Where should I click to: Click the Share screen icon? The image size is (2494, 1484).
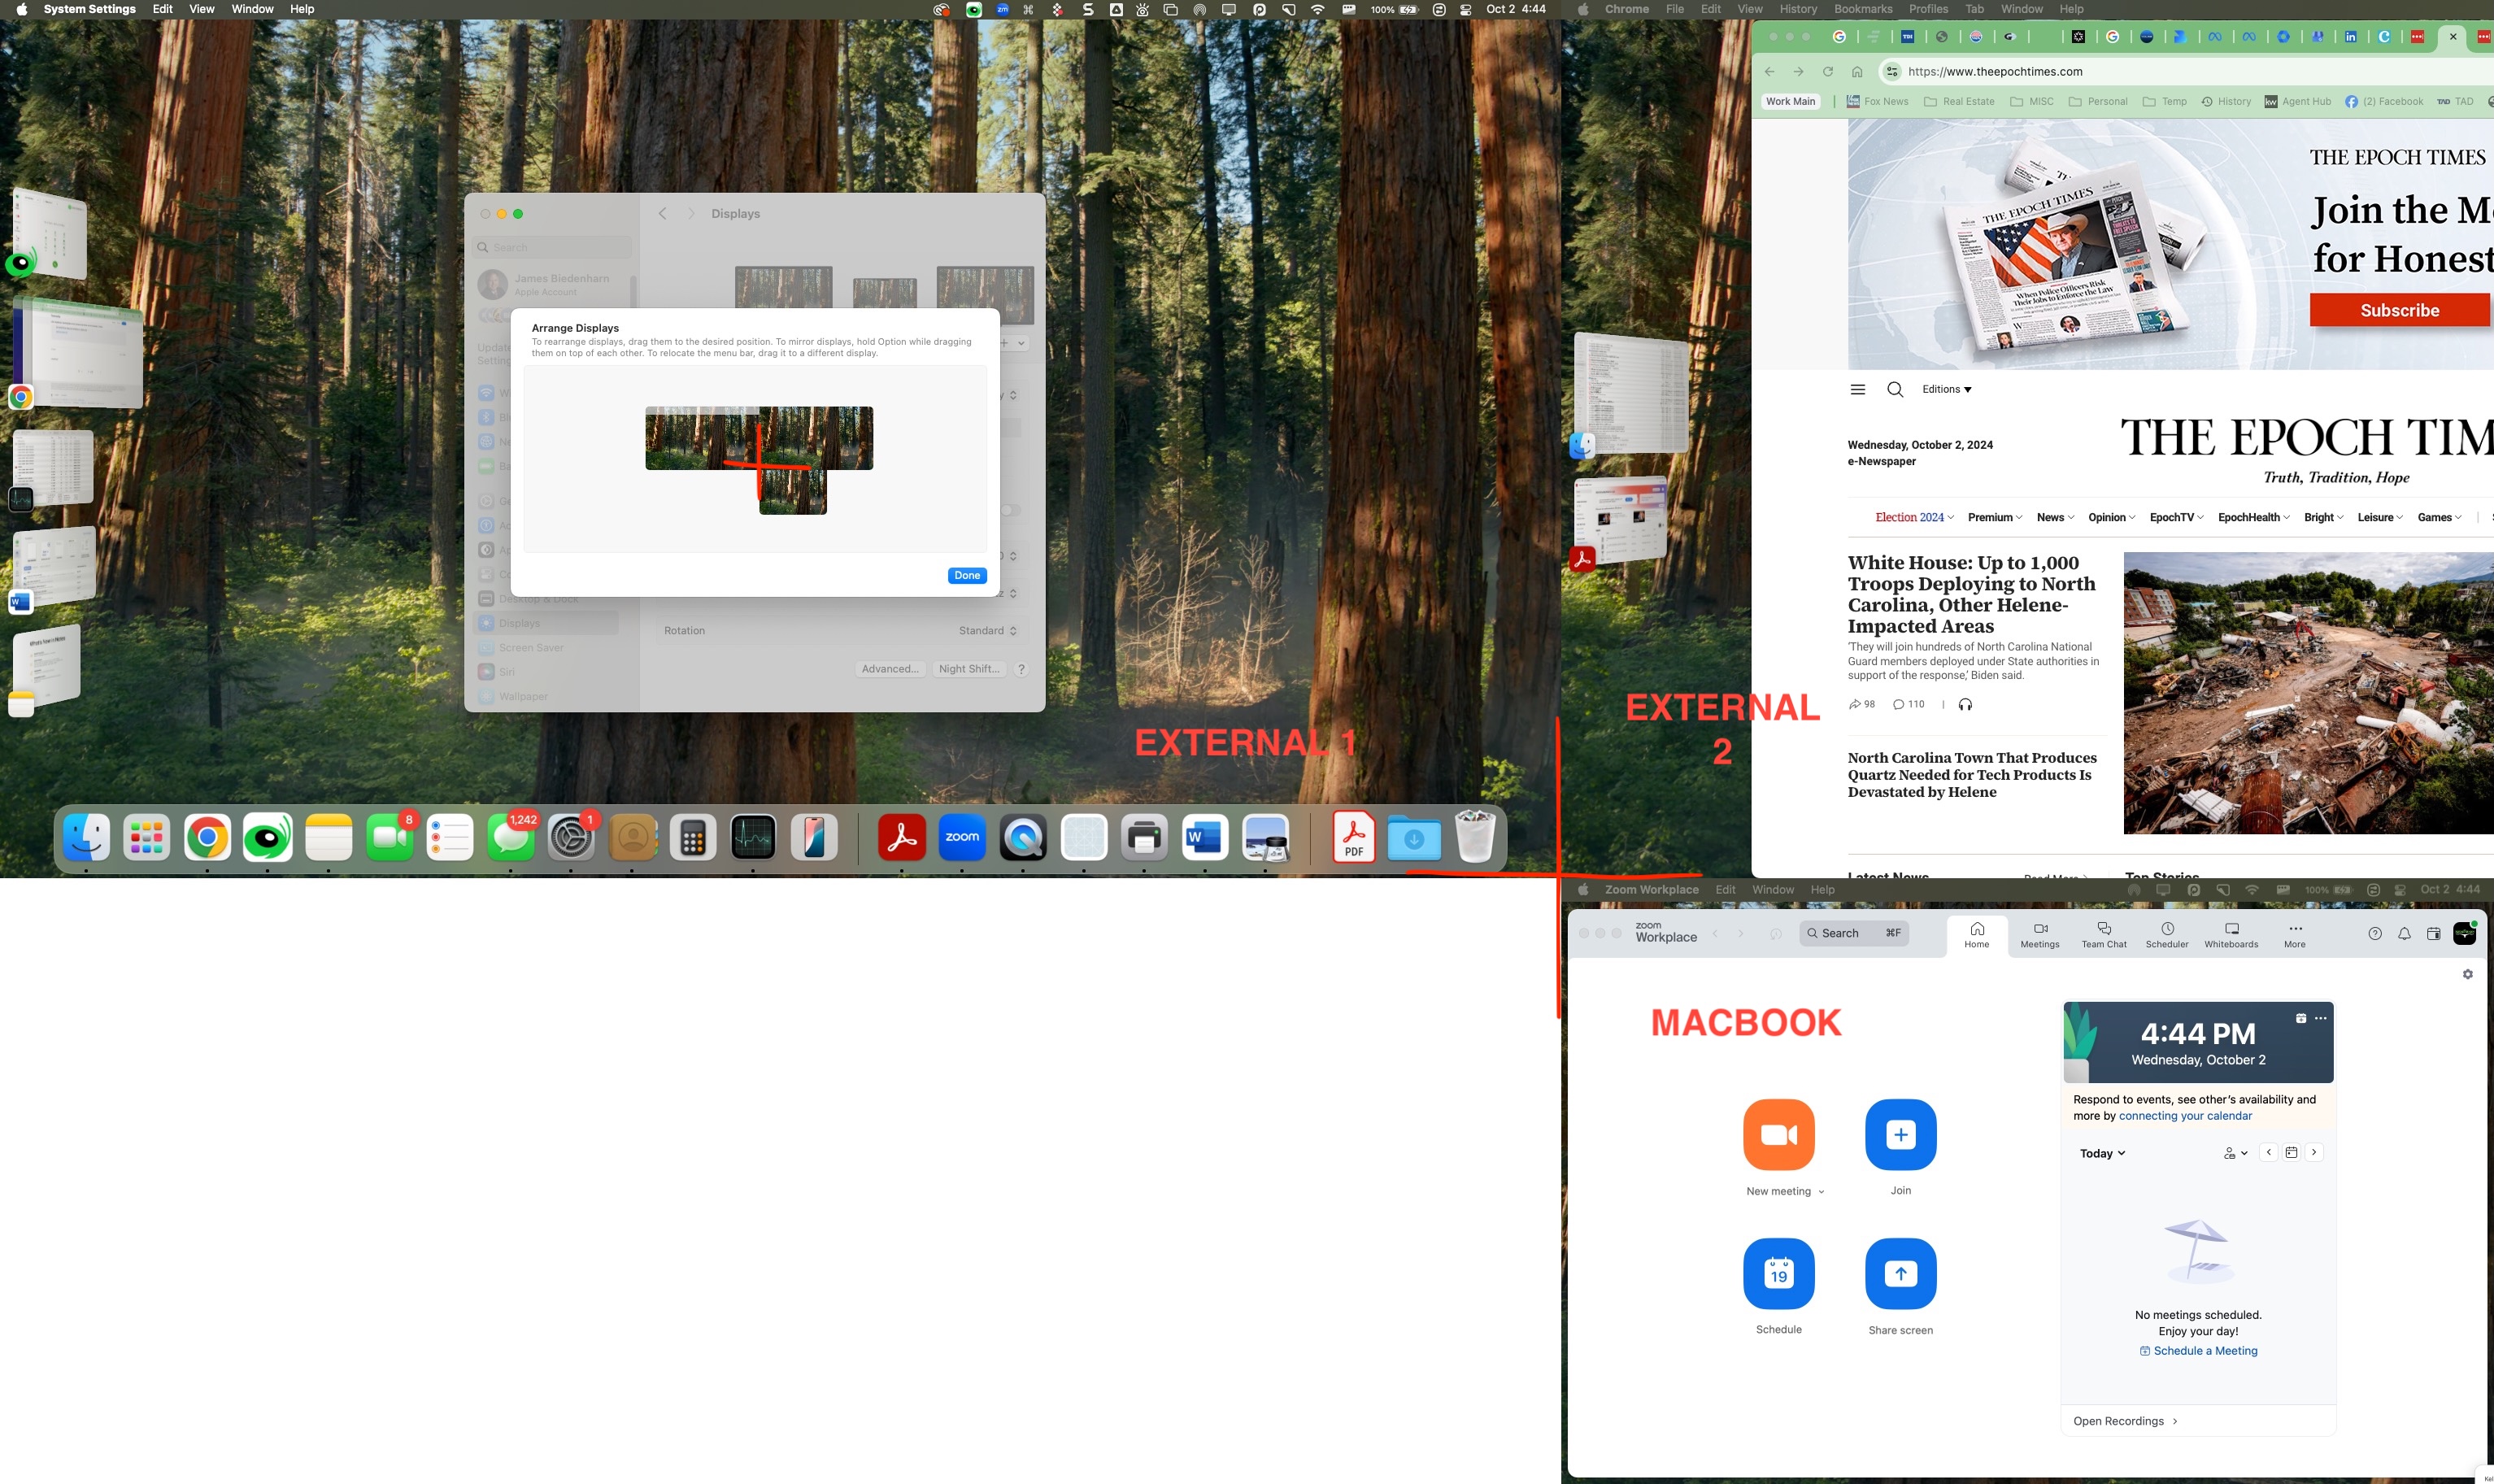tap(1900, 1273)
